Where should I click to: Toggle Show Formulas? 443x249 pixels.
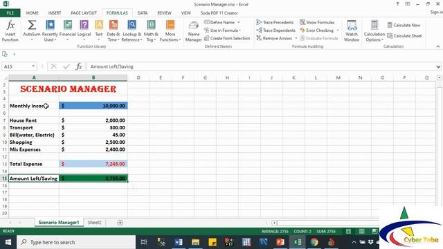point(317,22)
